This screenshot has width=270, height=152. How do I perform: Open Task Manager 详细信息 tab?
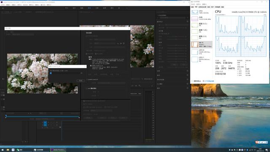pyautogui.click(x=218, y=7)
